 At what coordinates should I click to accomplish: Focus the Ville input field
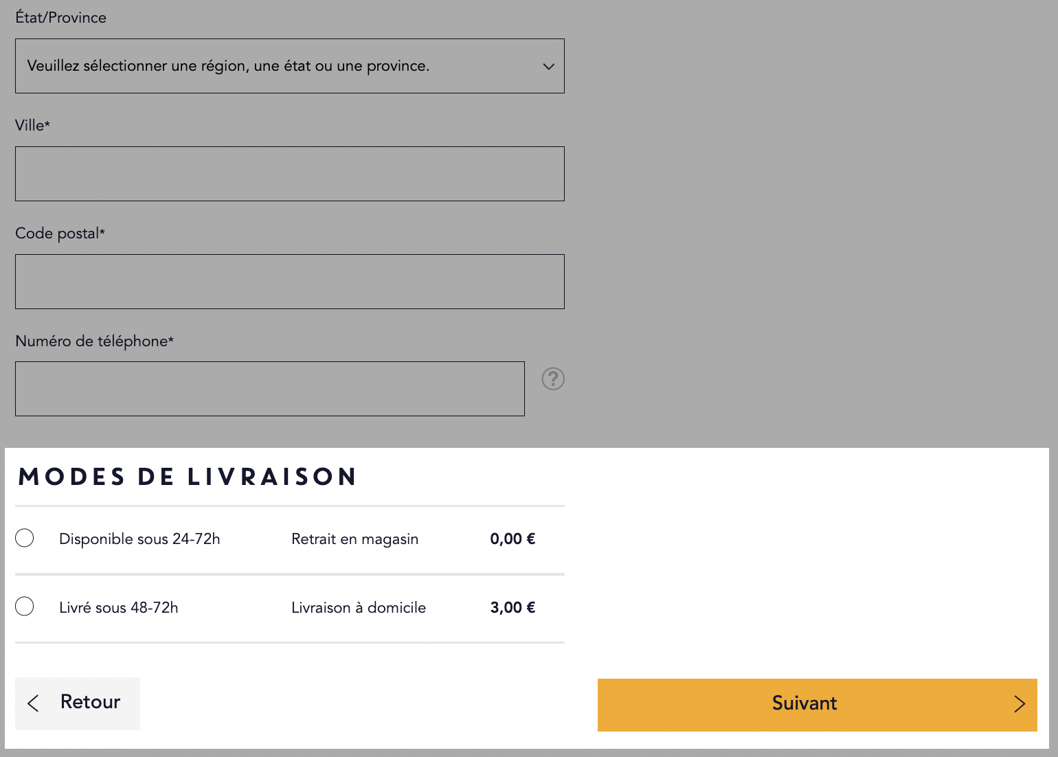tap(290, 174)
